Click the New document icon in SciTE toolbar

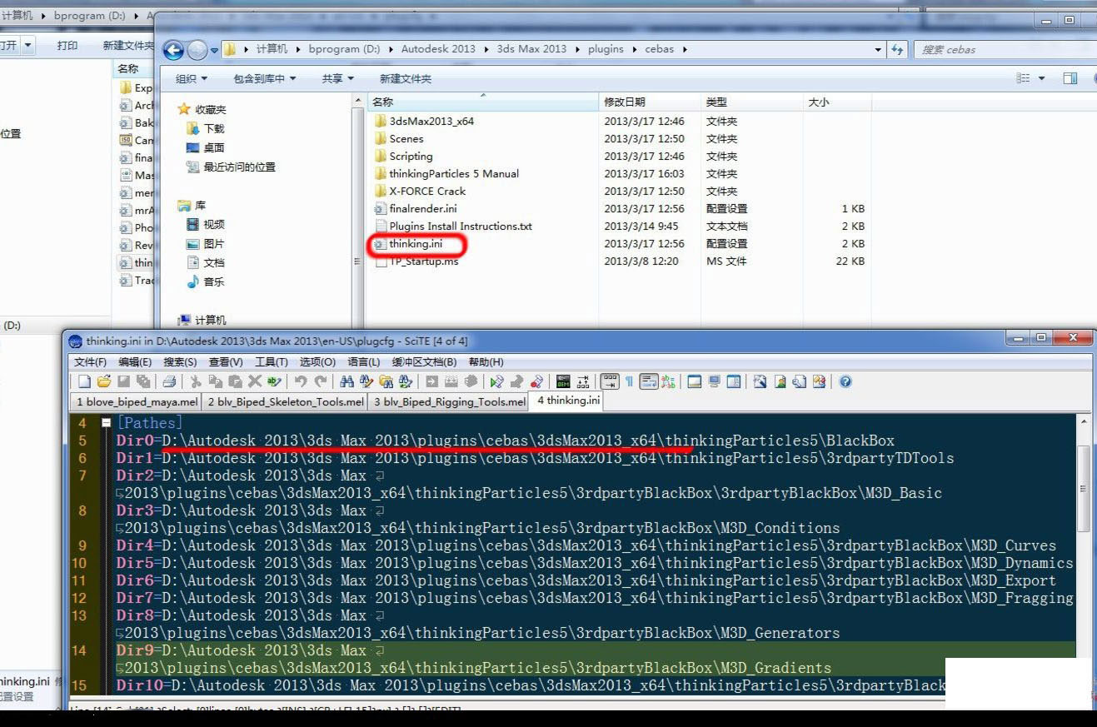pyautogui.click(x=84, y=381)
